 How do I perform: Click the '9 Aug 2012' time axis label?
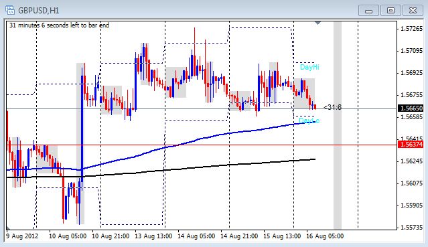point(22,236)
